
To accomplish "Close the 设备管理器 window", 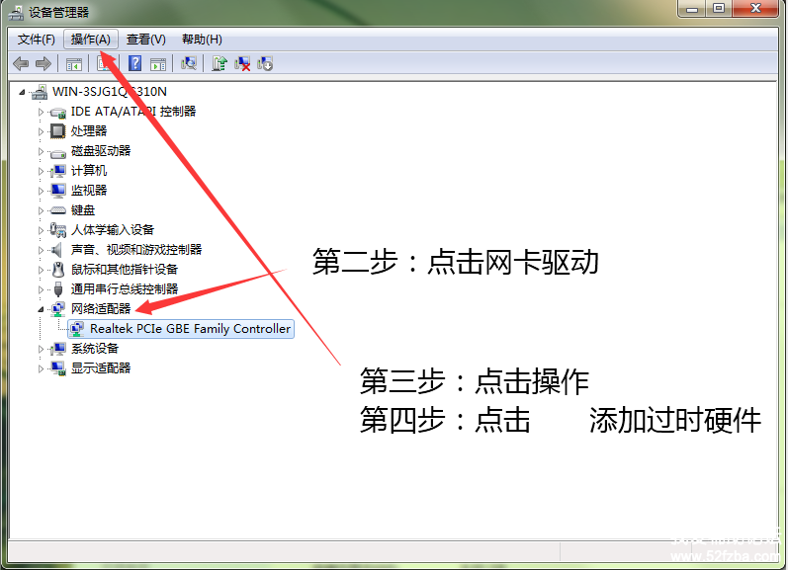I will (x=755, y=9).
